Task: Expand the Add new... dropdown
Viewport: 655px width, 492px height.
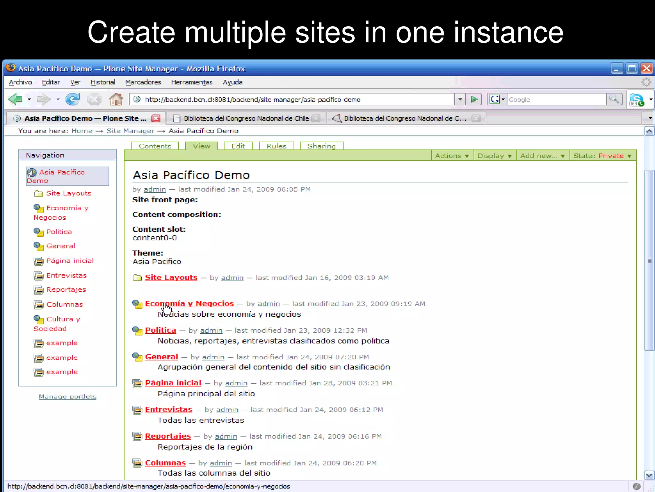Action: 542,156
